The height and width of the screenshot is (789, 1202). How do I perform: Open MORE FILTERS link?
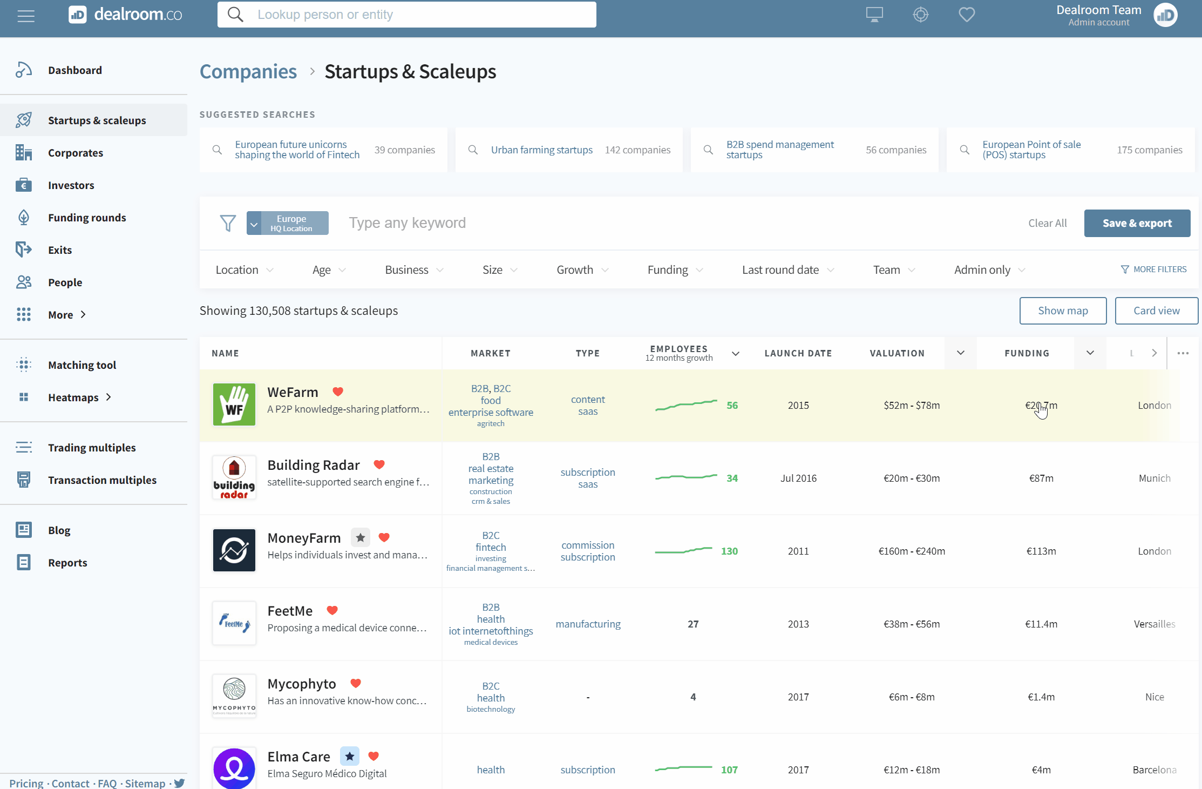click(1153, 269)
